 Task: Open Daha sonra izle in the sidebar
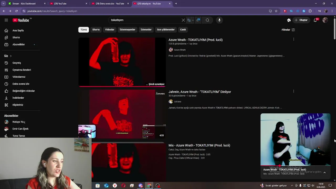pyautogui.click(x=20, y=84)
